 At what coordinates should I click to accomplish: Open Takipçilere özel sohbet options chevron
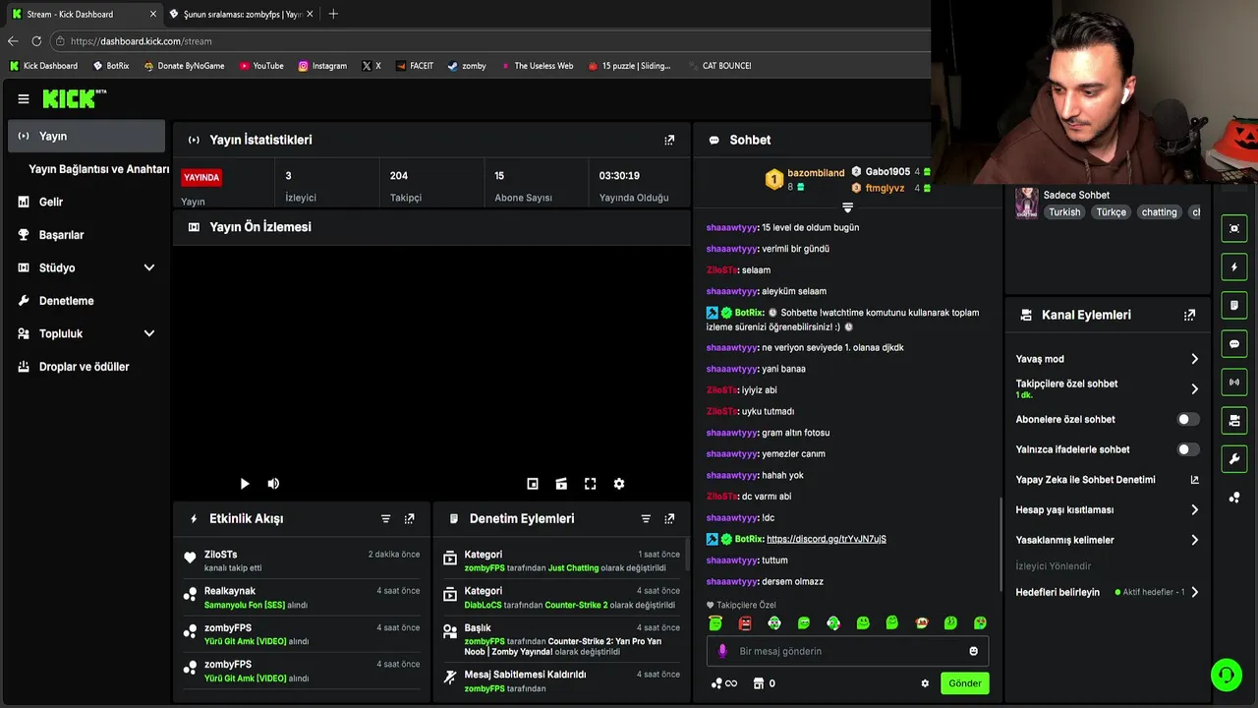[x=1194, y=388]
